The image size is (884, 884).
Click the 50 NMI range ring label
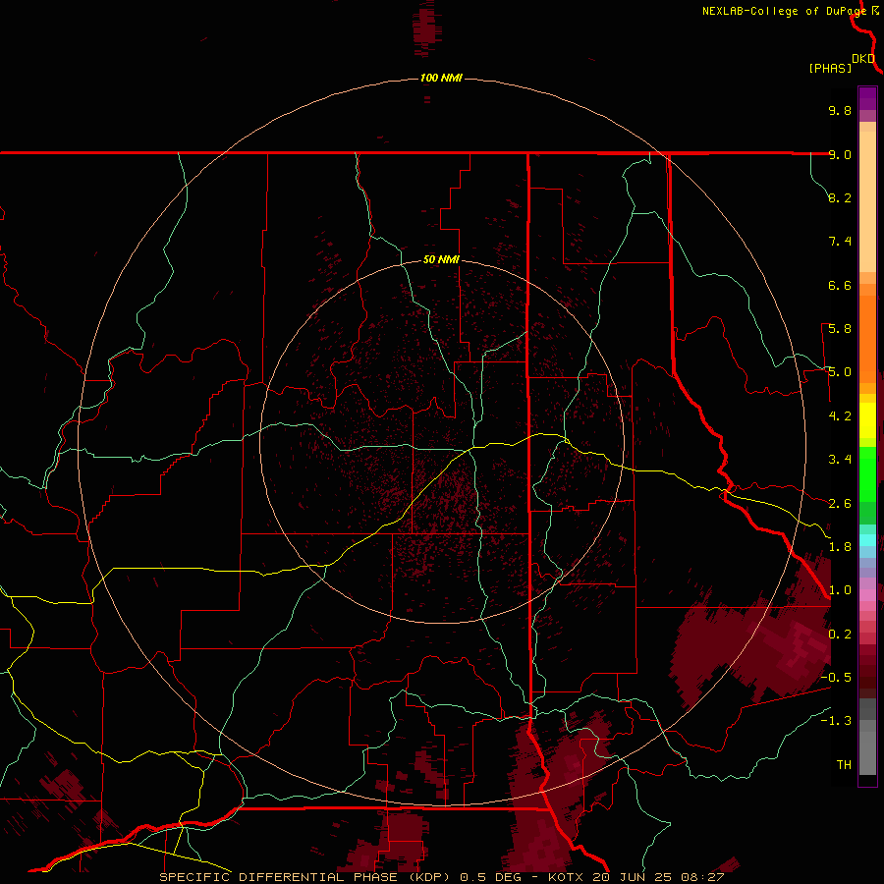(441, 259)
